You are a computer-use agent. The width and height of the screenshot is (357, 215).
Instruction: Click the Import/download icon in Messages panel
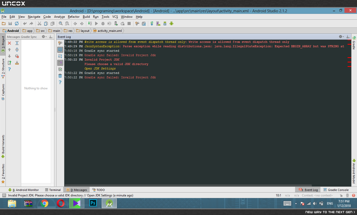click(17, 63)
